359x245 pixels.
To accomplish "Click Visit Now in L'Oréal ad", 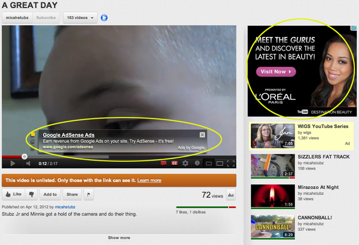I will [x=276, y=71].
